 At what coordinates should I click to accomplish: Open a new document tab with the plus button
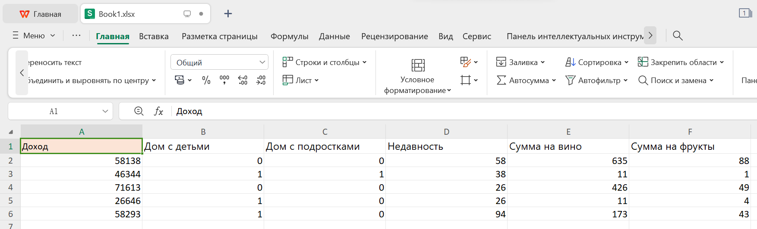tap(228, 14)
